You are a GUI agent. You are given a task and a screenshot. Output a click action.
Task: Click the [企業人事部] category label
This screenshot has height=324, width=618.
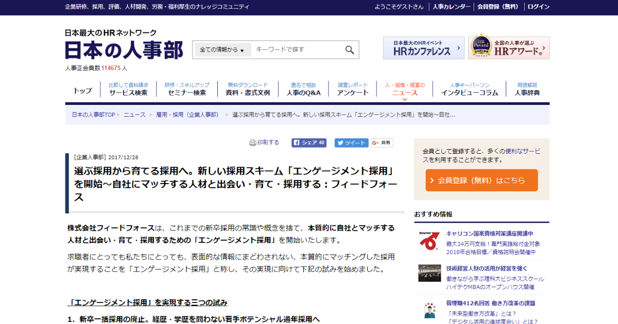(90, 157)
